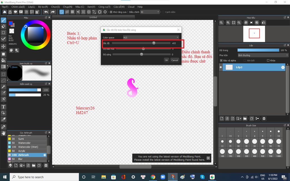The image size is (290, 181).
Task: Open the Công cụ(T) menu
Action: click(104, 7)
